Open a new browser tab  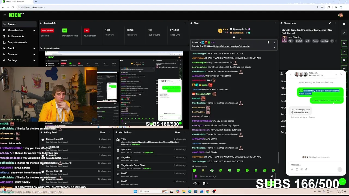[36, 2]
